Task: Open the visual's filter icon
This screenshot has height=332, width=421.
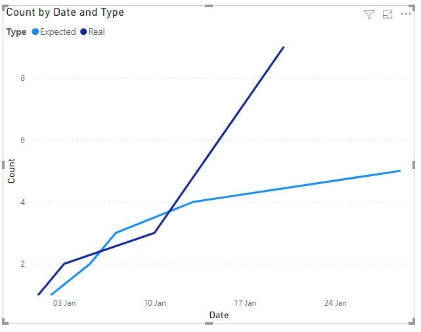Action: pos(369,14)
